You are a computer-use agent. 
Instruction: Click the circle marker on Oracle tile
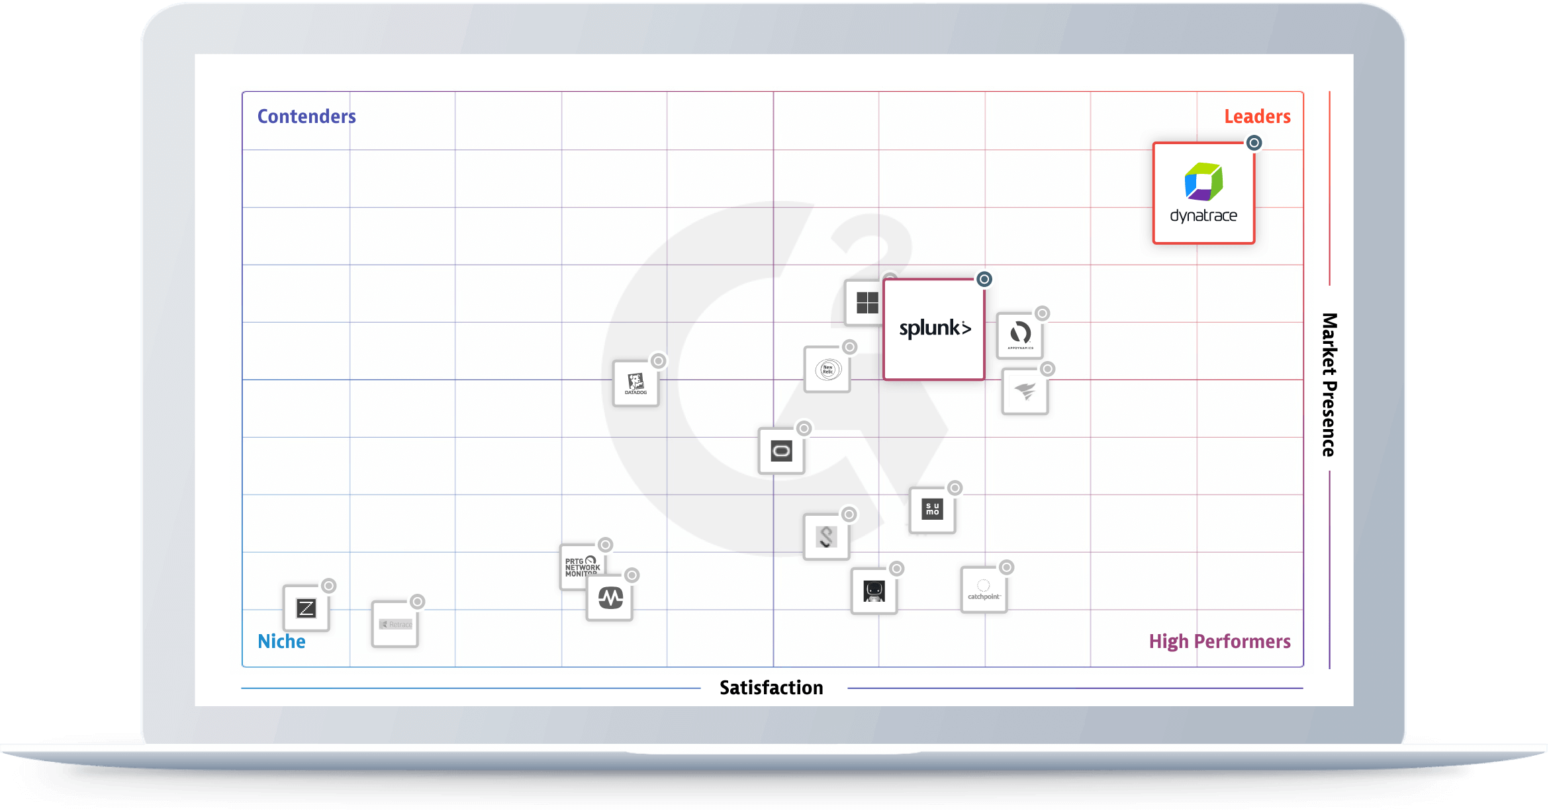(804, 428)
